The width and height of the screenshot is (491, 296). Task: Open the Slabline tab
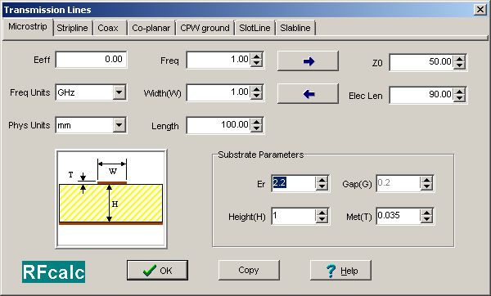coord(295,28)
